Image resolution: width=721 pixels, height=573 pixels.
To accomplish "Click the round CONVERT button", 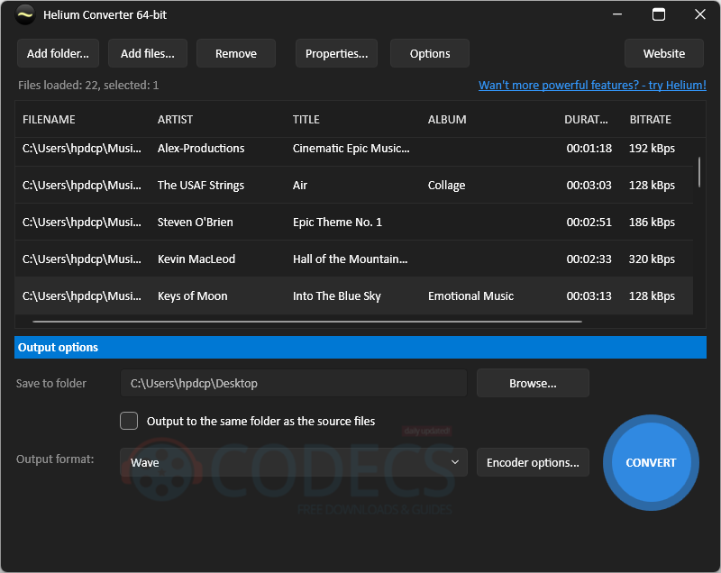I will coord(651,463).
